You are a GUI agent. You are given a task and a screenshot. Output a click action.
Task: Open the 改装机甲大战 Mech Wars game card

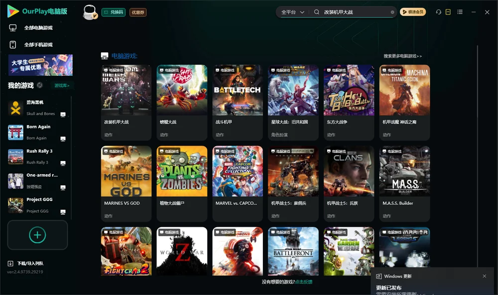click(126, 102)
